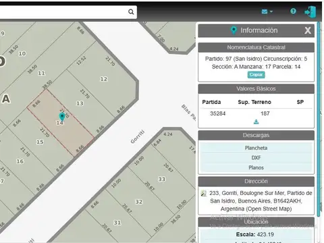Click the Descargas section header
Viewport: 324px width, 243px height.
coord(256,135)
